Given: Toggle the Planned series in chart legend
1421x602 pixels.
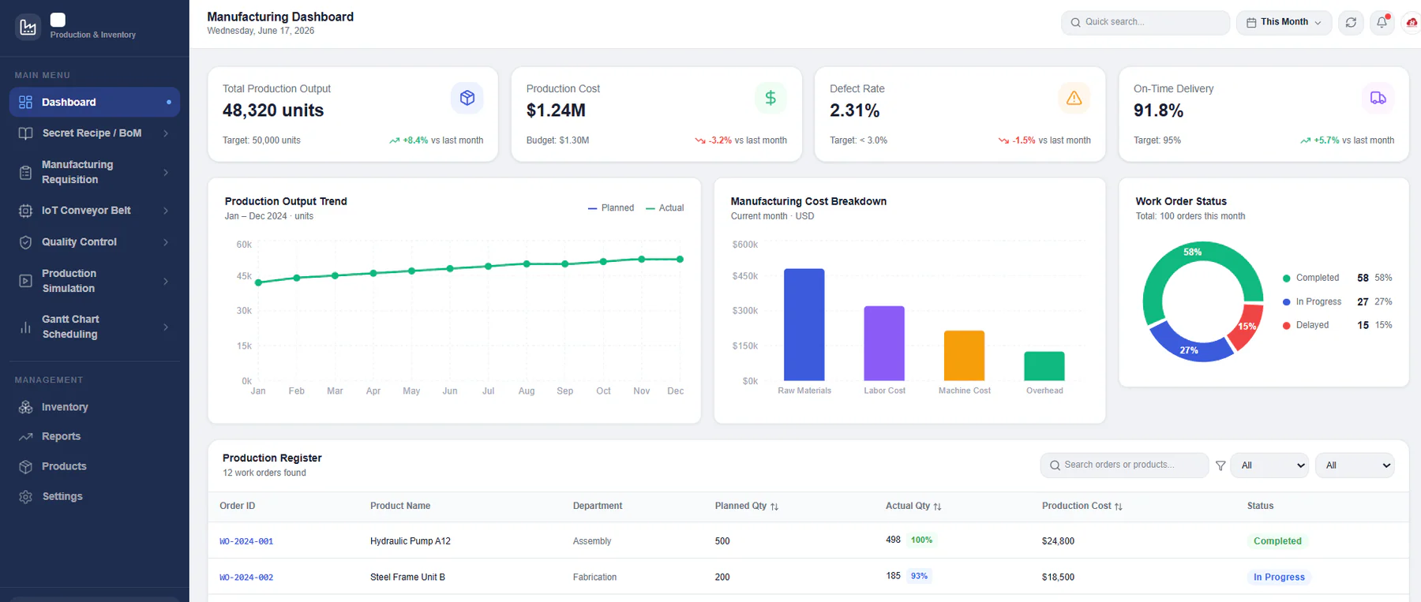Looking at the screenshot, I should pos(611,208).
